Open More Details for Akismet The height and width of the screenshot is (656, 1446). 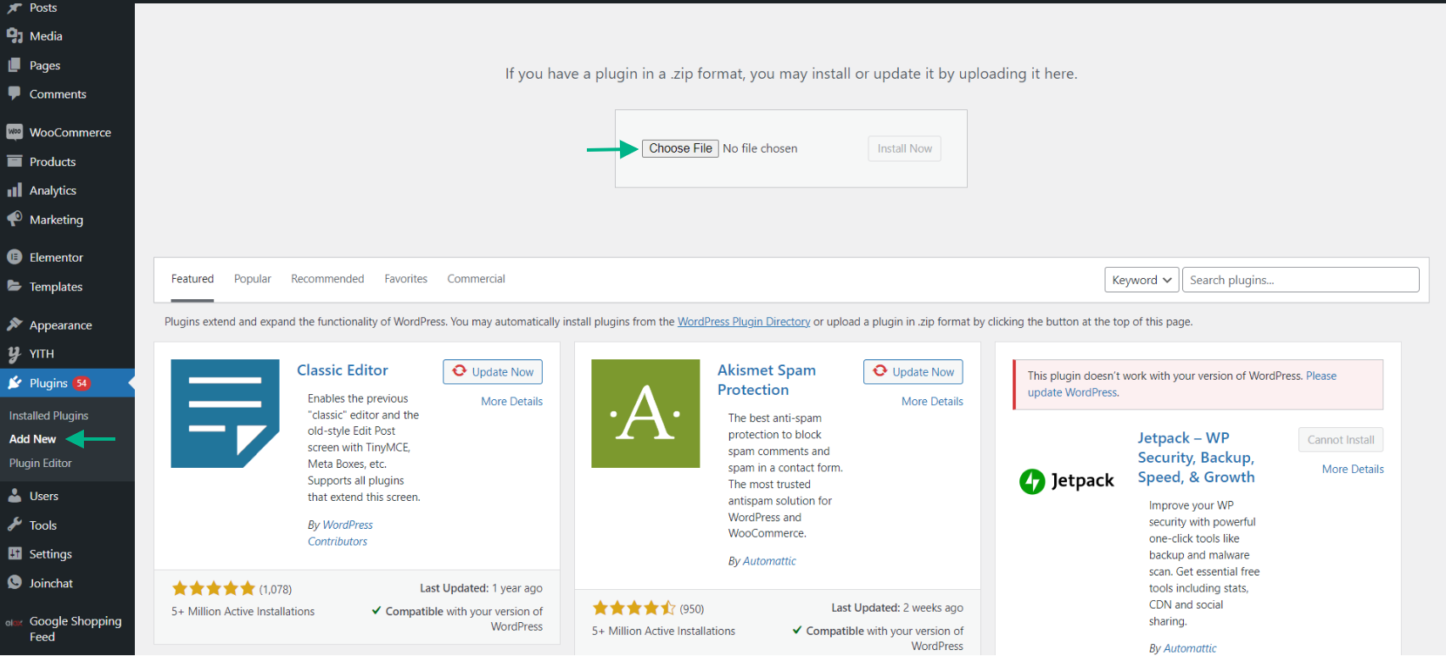(x=933, y=402)
